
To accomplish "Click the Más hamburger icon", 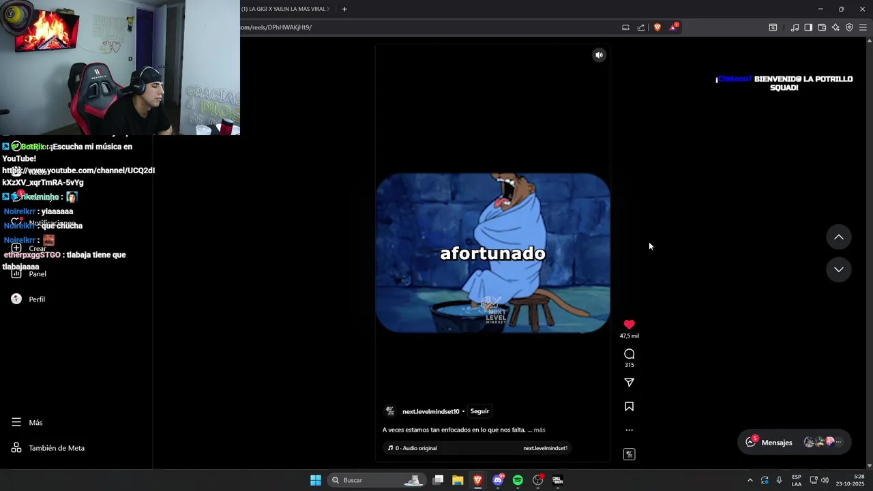I will point(16,422).
